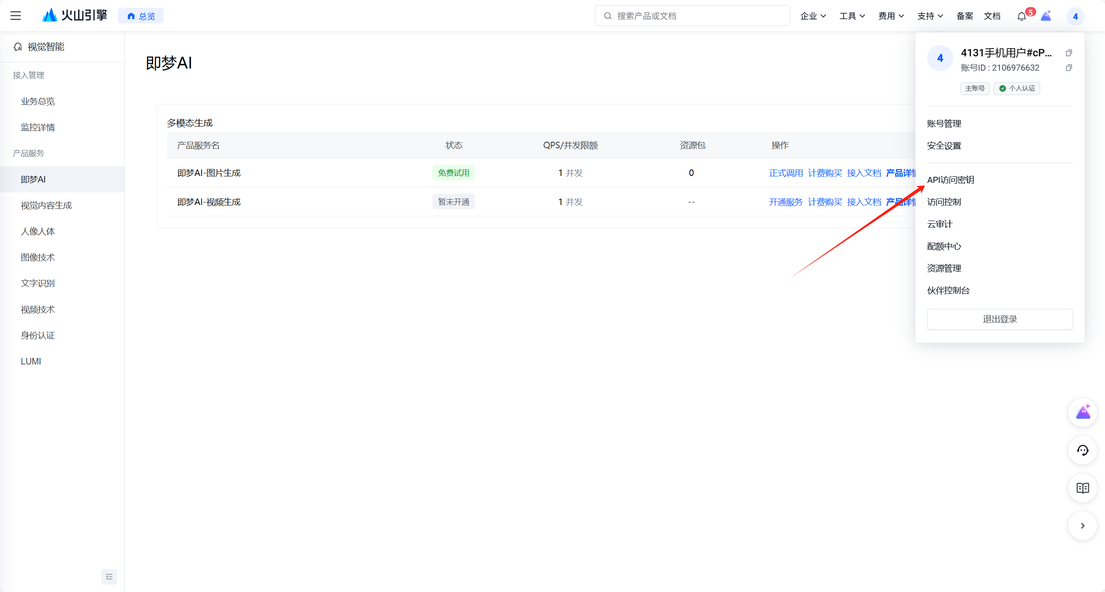1105x592 pixels.
Task: Expand the 工具 dropdown menu
Action: tap(852, 16)
